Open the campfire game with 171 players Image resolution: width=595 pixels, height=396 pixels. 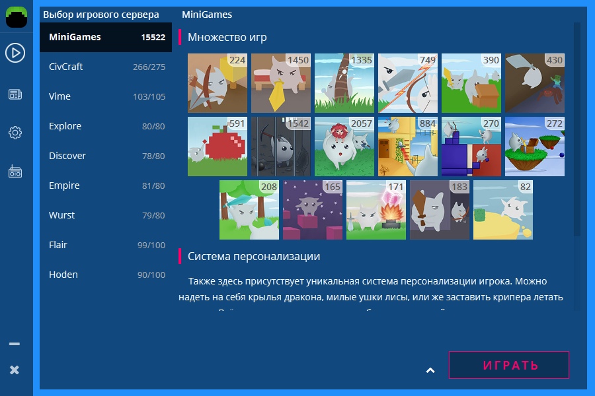click(x=376, y=210)
